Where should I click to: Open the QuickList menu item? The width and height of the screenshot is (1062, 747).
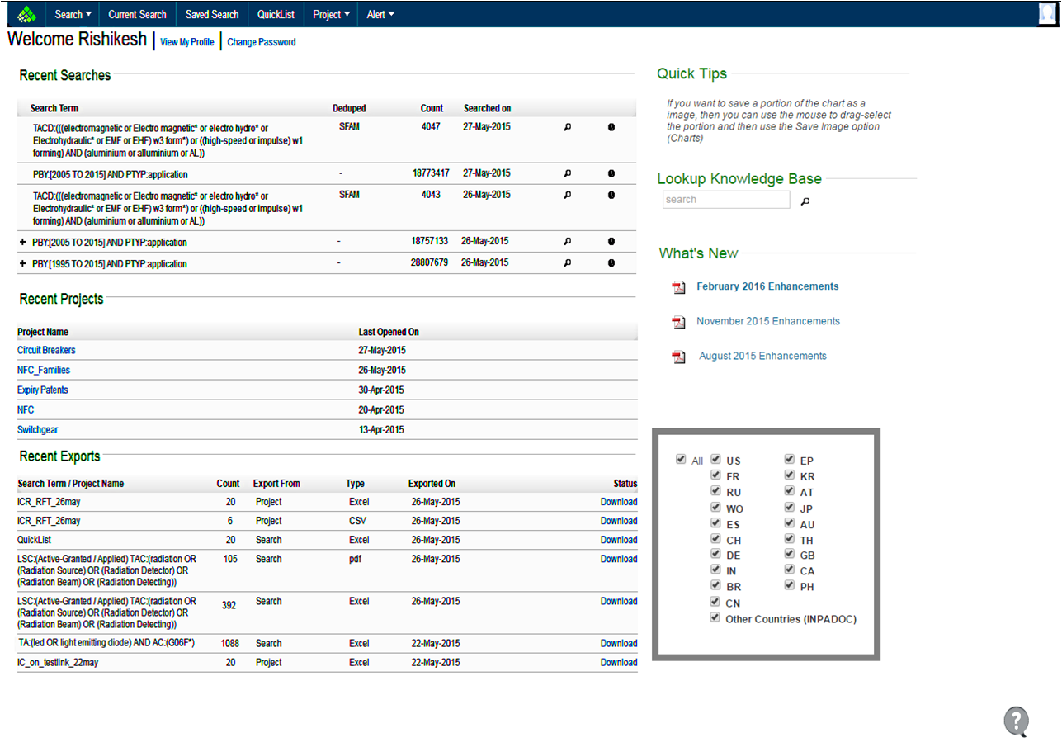coord(276,14)
